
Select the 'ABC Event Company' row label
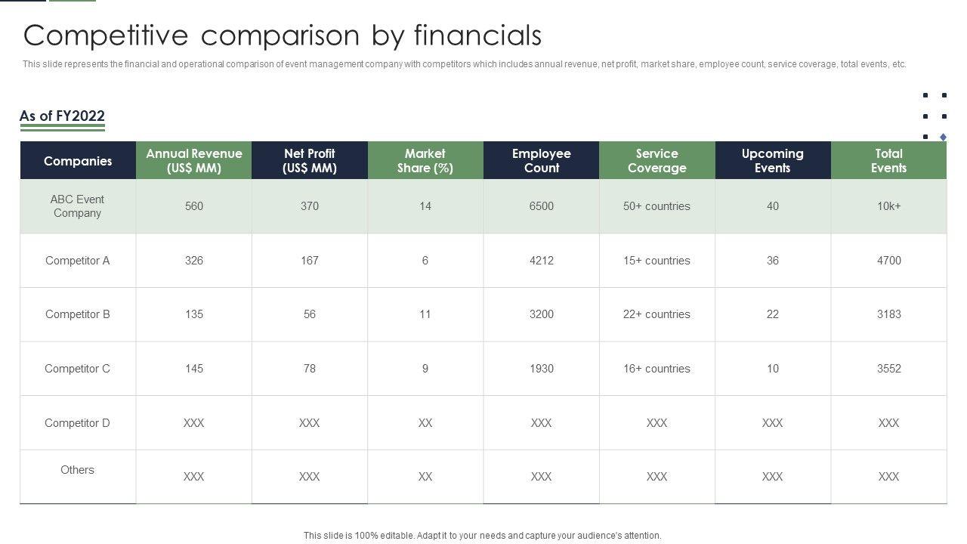pos(78,206)
